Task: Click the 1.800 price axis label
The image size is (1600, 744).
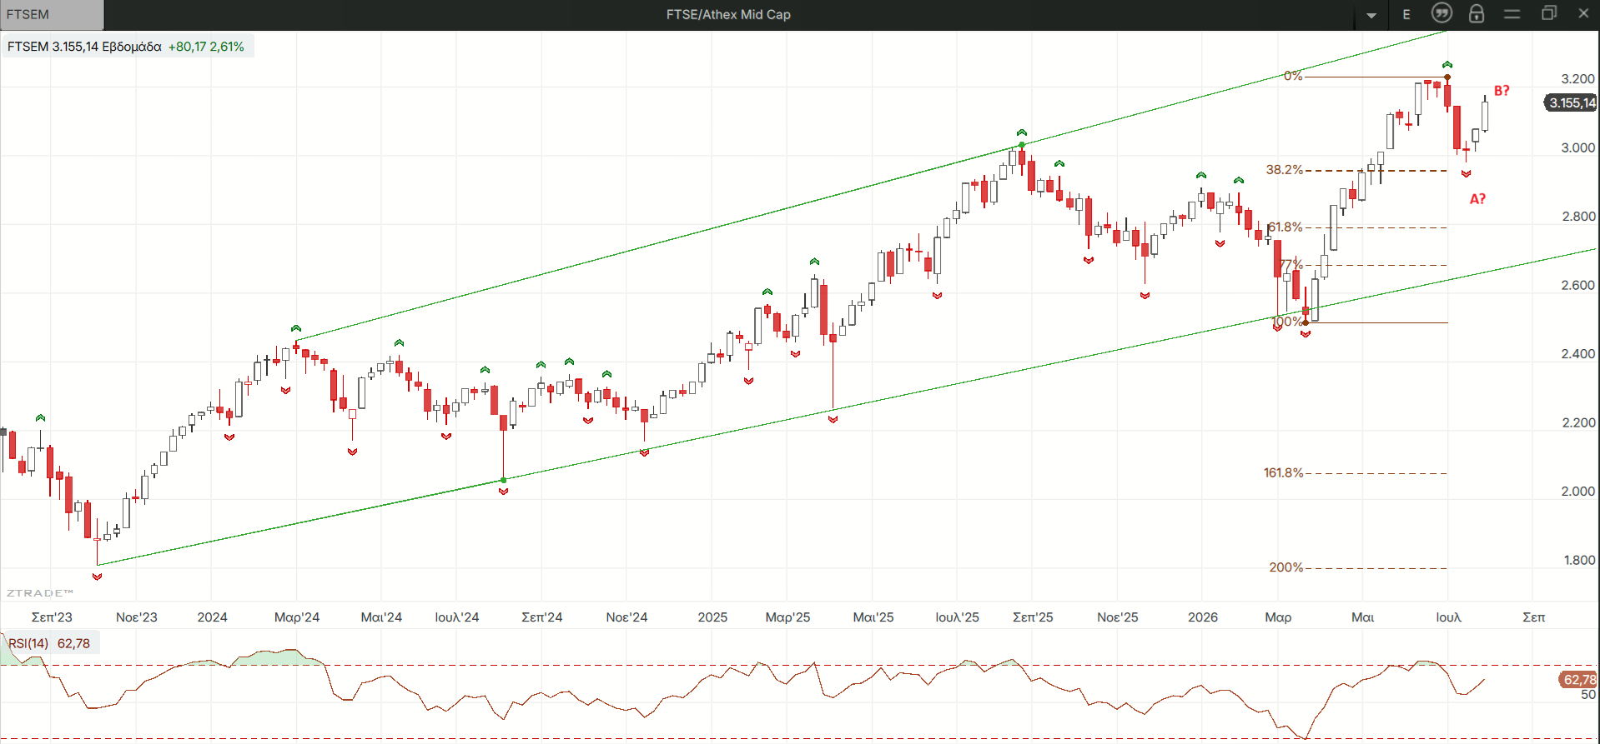Action: click(x=1579, y=561)
